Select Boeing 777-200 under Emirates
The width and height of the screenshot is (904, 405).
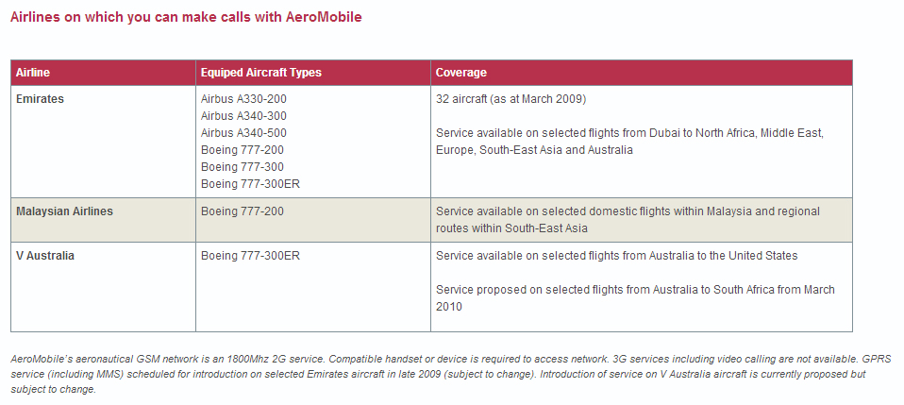pyautogui.click(x=243, y=150)
